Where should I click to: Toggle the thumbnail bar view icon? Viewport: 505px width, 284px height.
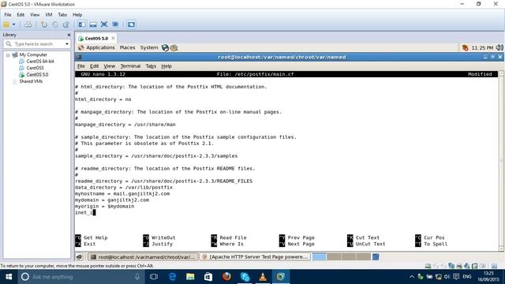tap(93, 24)
